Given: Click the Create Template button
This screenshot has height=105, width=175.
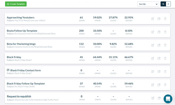Looking at the screenshot, I should click(x=16, y=4).
